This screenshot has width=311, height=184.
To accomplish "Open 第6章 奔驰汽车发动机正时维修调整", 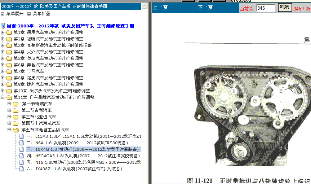I will click(48, 65).
